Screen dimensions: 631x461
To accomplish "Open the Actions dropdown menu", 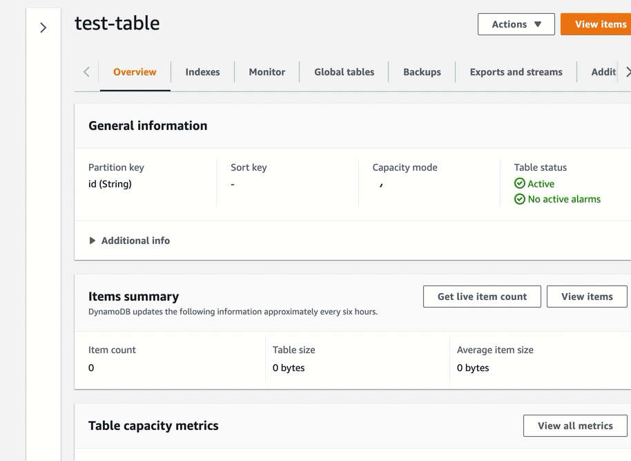I will point(516,24).
